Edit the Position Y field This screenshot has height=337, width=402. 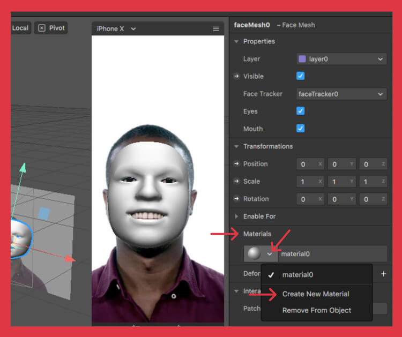tap(342, 164)
